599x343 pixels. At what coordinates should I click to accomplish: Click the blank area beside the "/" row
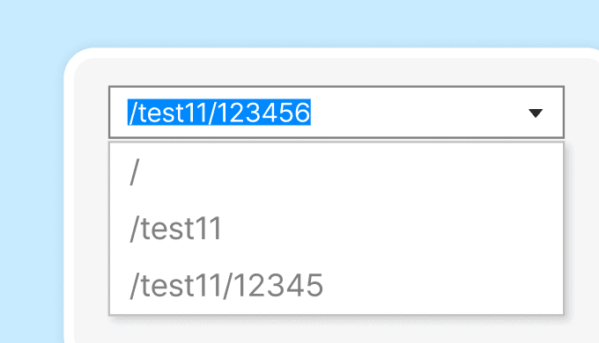coord(351,172)
